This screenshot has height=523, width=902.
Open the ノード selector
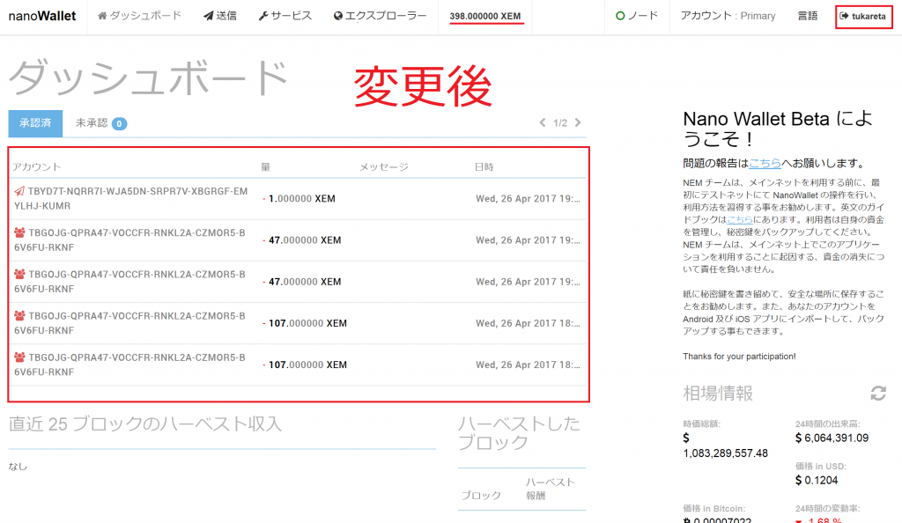click(x=637, y=16)
